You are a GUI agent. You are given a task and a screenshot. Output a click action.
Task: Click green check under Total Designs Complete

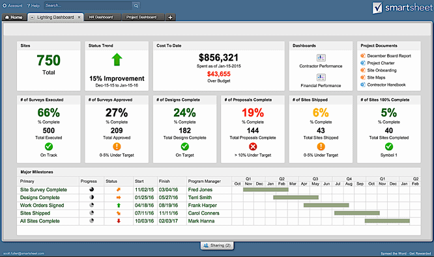click(185, 146)
